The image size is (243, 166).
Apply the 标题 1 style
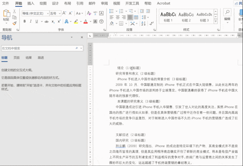coord(168,16)
